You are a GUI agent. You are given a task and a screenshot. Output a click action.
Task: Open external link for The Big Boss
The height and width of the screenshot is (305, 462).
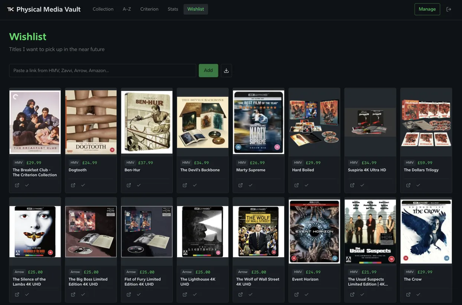tap(73, 295)
